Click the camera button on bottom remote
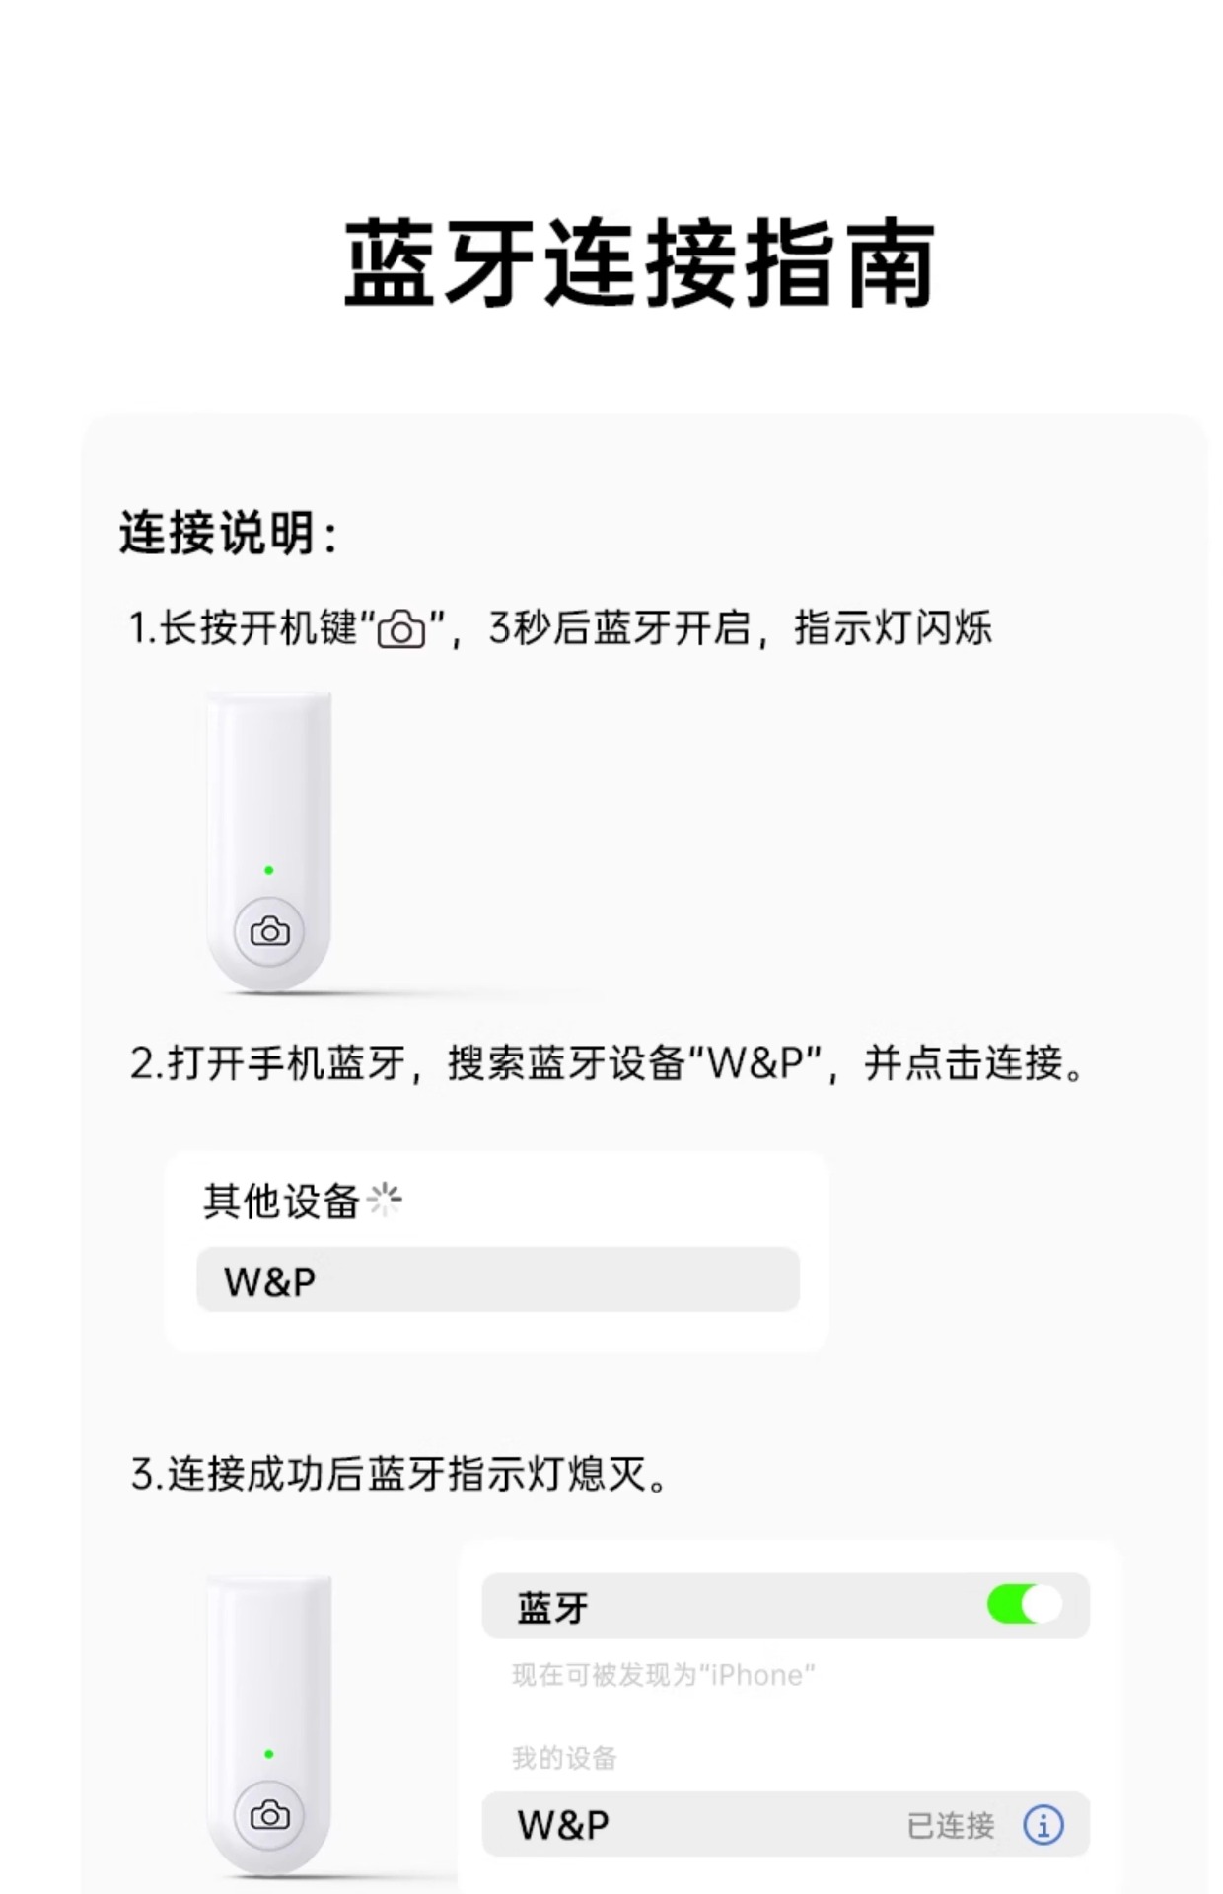This screenshot has height=1894, width=1223. [269, 1815]
